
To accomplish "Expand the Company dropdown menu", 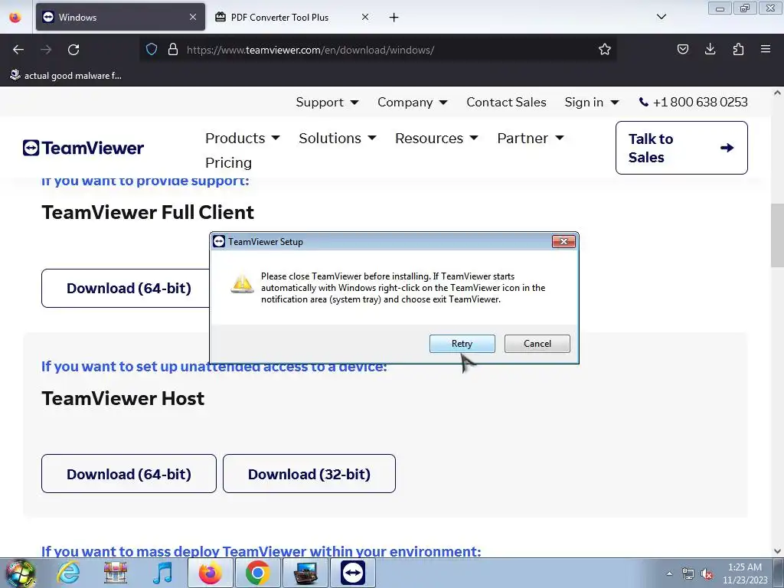I will (412, 102).
